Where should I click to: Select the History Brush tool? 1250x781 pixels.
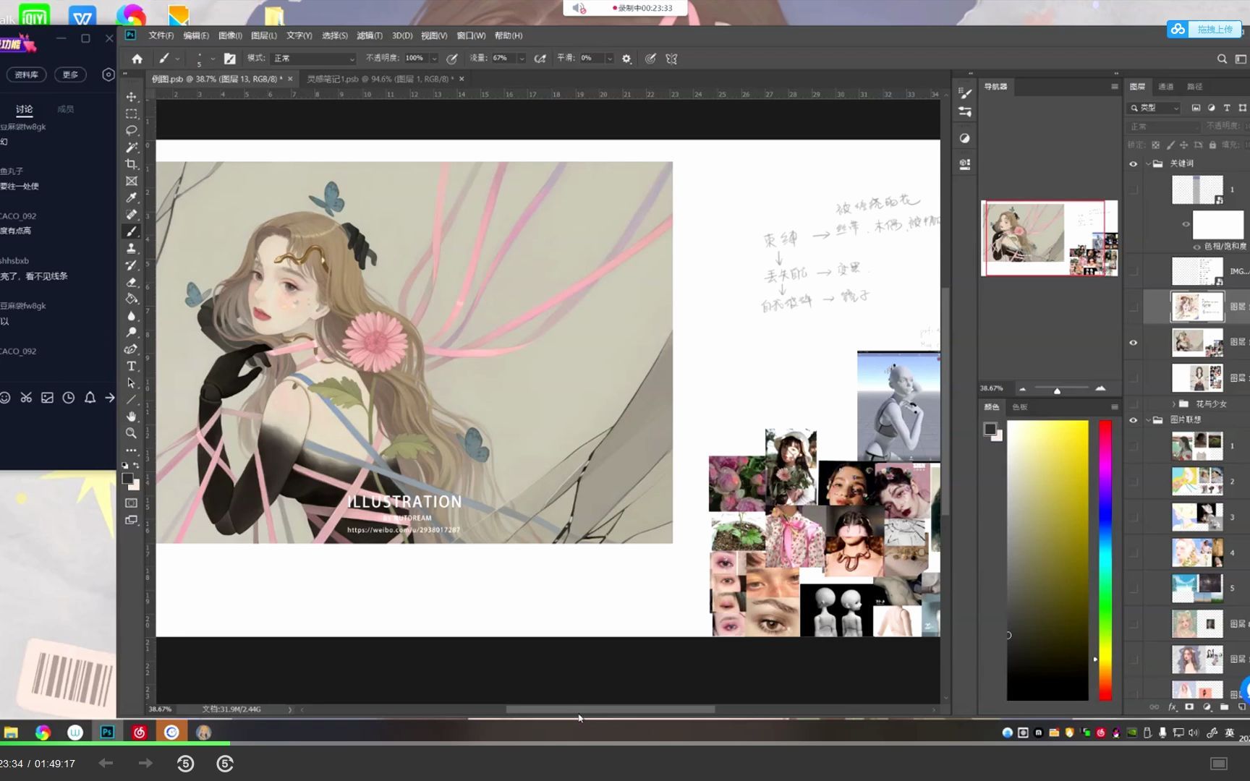[131, 265]
